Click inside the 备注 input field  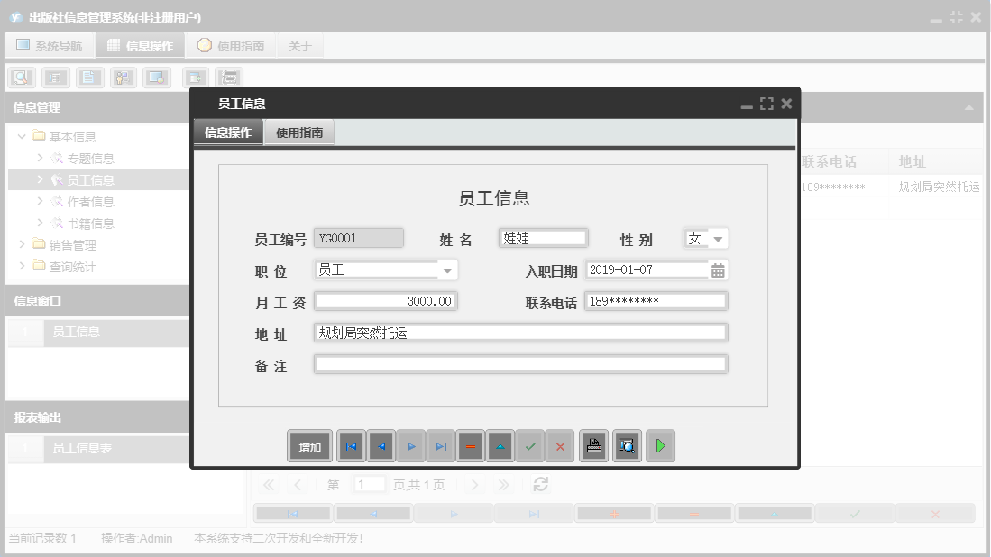(x=519, y=363)
